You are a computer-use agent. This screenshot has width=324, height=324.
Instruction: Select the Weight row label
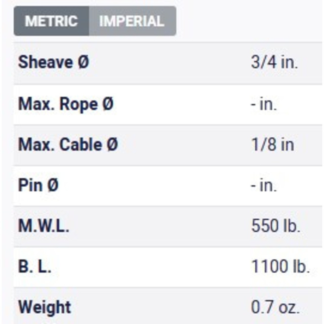click(45, 307)
